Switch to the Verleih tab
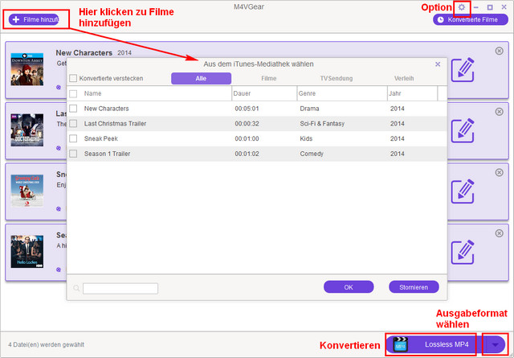The height and width of the screenshot is (358, 514). pos(404,79)
